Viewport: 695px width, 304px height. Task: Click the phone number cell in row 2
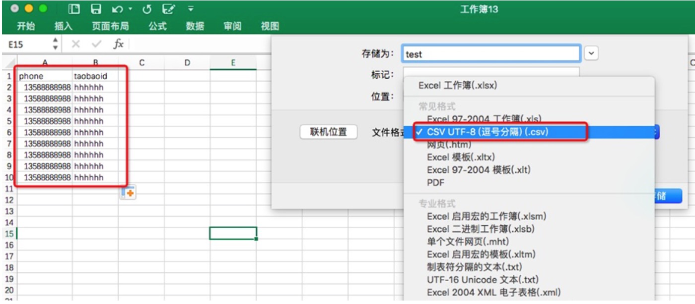[45, 87]
